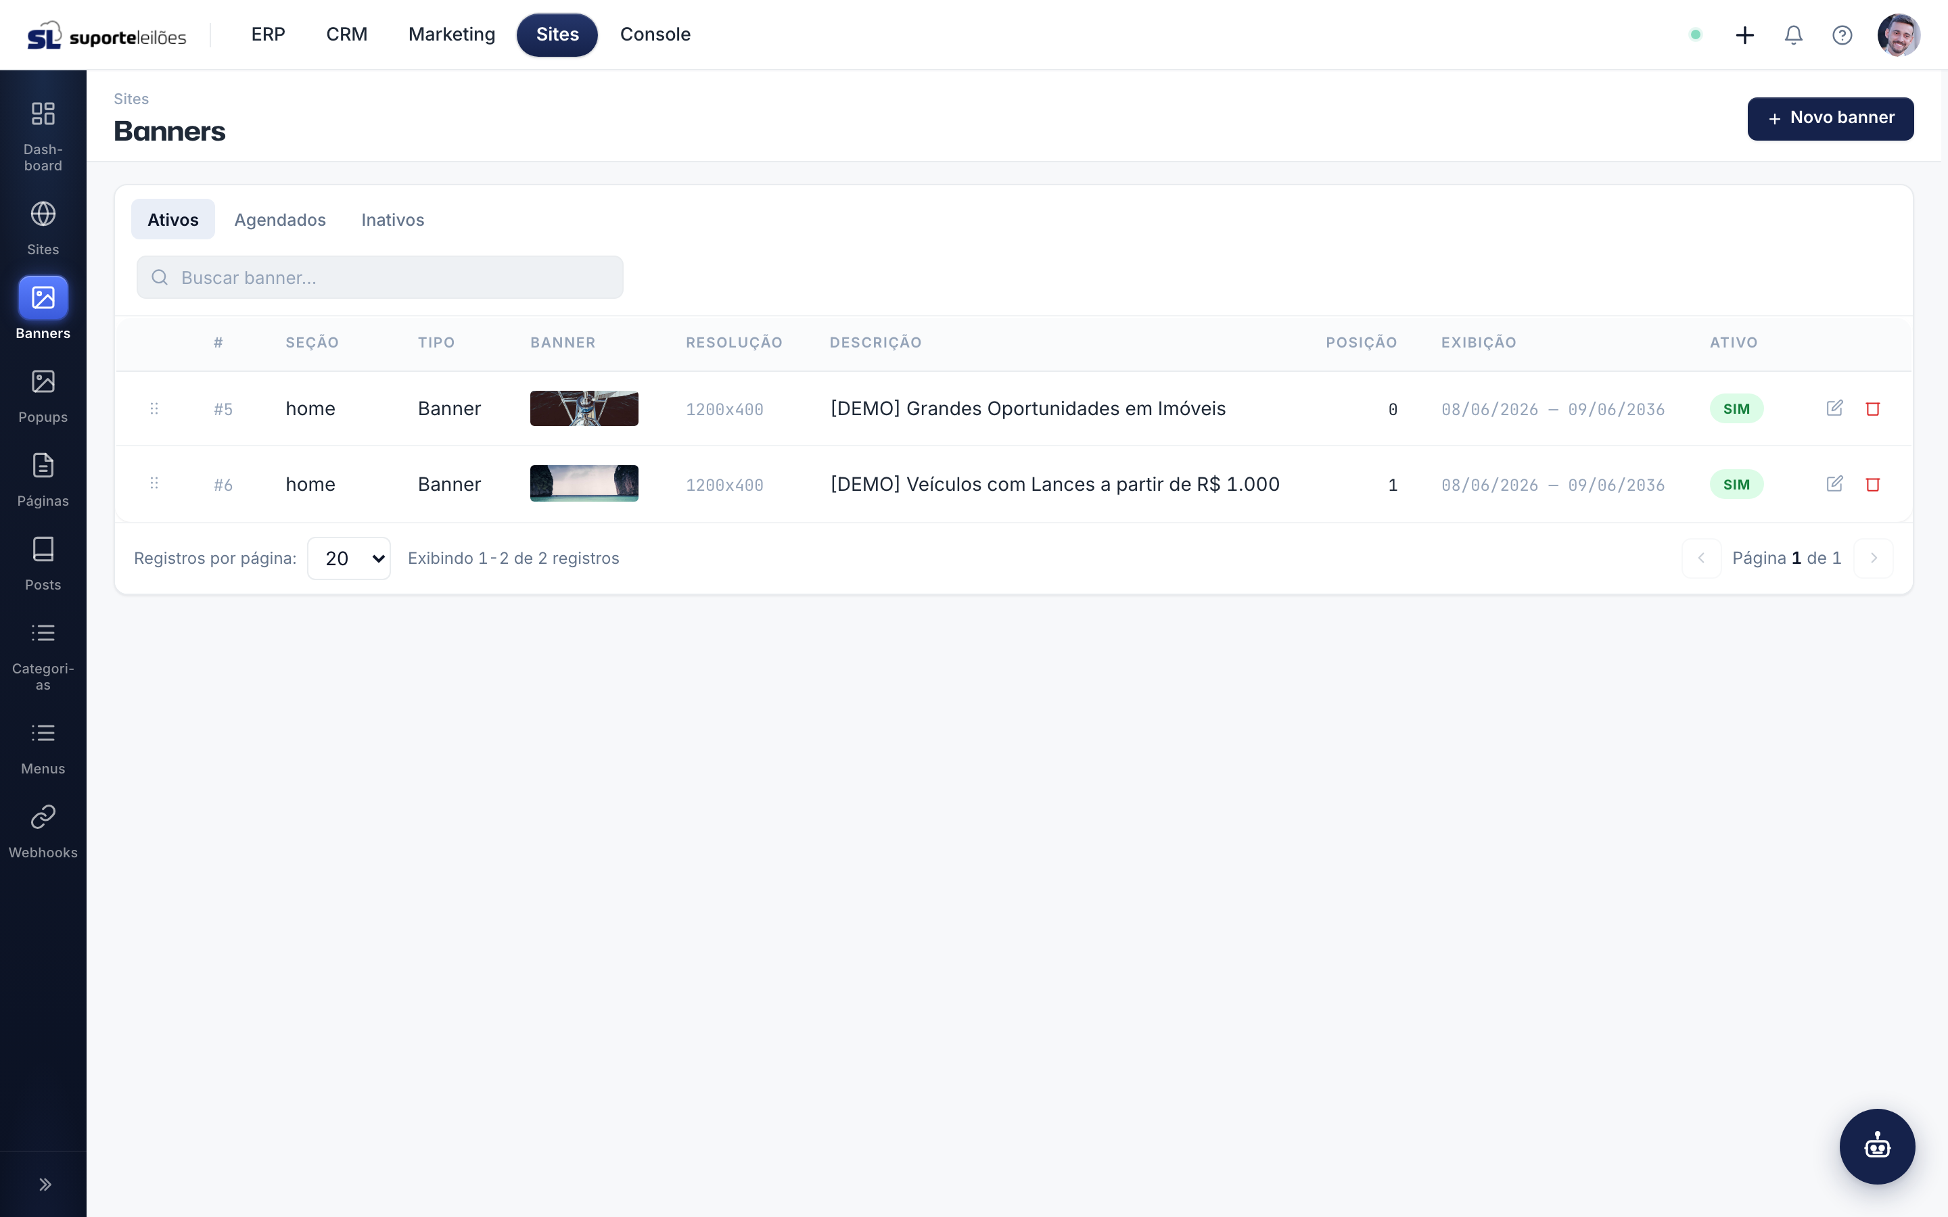Click the Novo banner button
The image size is (1948, 1217).
1830,118
